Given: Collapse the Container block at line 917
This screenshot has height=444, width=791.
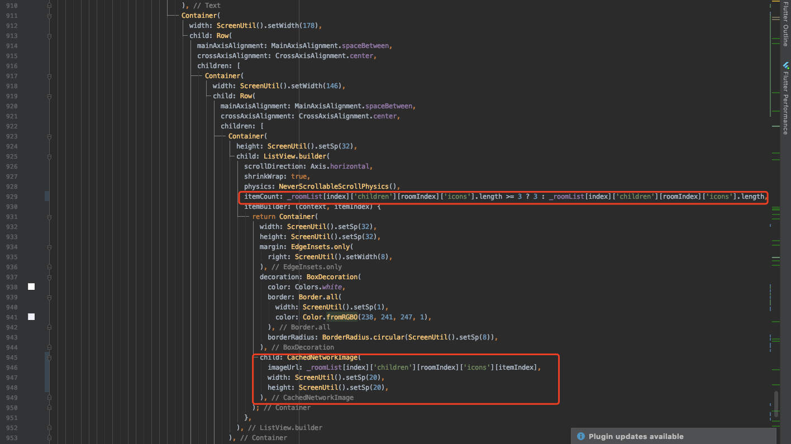Looking at the screenshot, I should click(49, 76).
